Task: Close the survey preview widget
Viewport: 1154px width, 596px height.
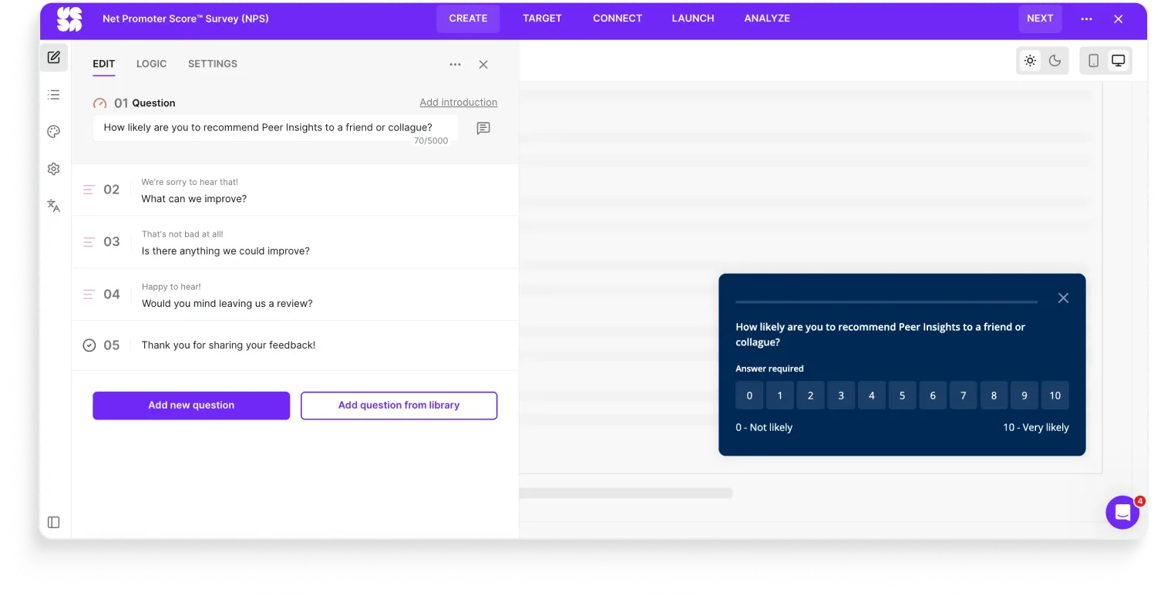Action: click(x=1063, y=298)
